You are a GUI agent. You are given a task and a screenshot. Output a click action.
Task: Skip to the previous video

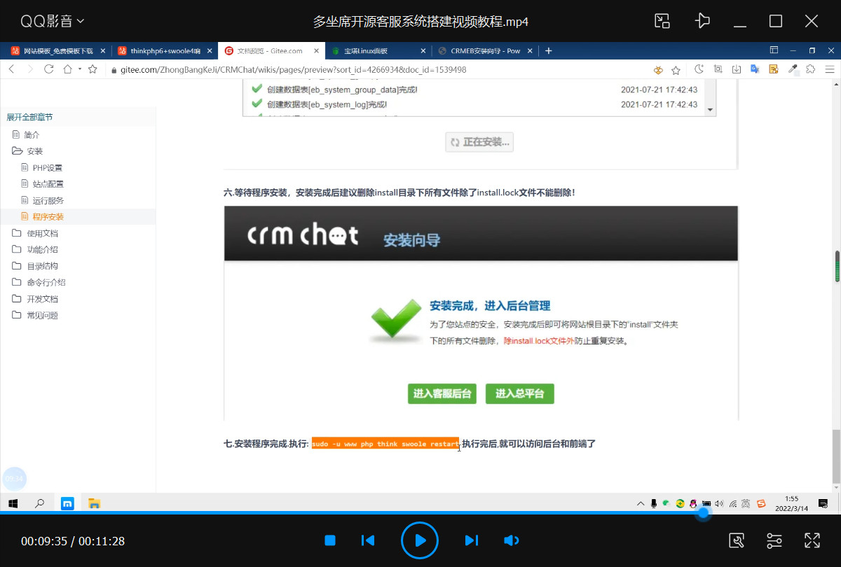[x=368, y=540]
